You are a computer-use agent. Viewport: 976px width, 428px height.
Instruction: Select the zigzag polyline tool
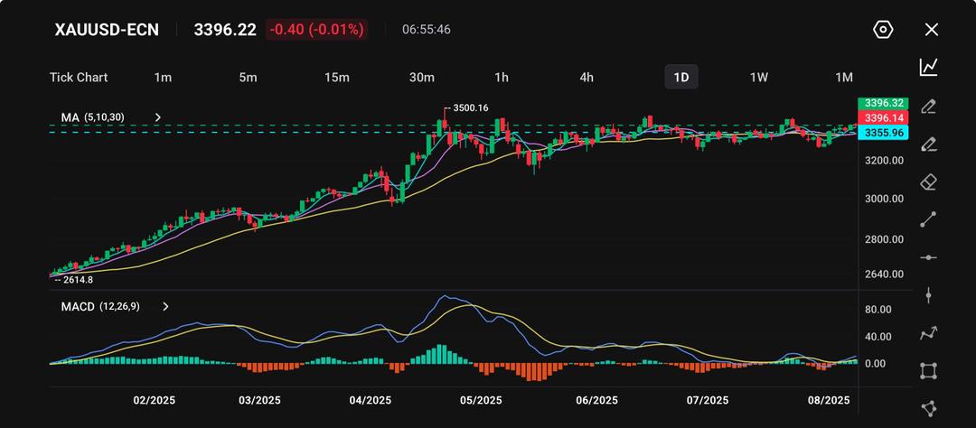[928, 333]
